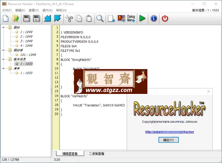The width and height of the screenshot is (222, 163).
Task: Open the 操作(A) menu
Action: [x=47, y=10]
